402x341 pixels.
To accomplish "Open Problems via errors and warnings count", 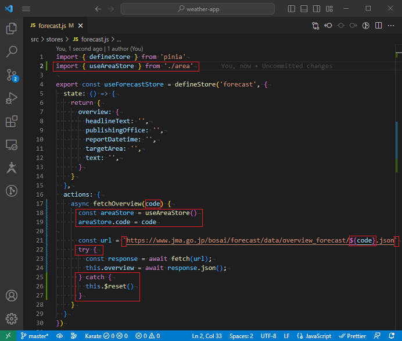I will click(148, 336).
